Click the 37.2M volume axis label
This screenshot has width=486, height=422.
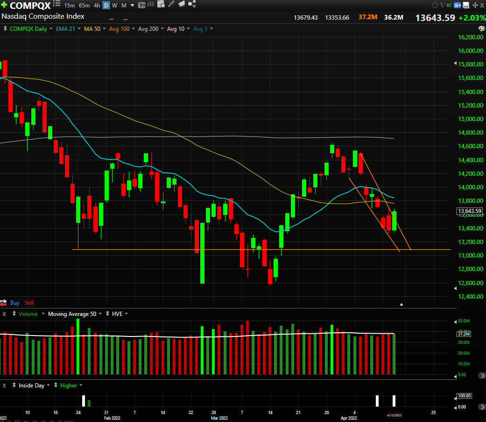pyautogui.click(x=464, y=334)
